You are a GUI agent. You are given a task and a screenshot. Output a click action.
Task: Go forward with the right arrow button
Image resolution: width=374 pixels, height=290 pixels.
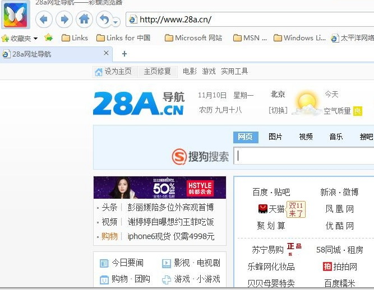coord(64,20)
